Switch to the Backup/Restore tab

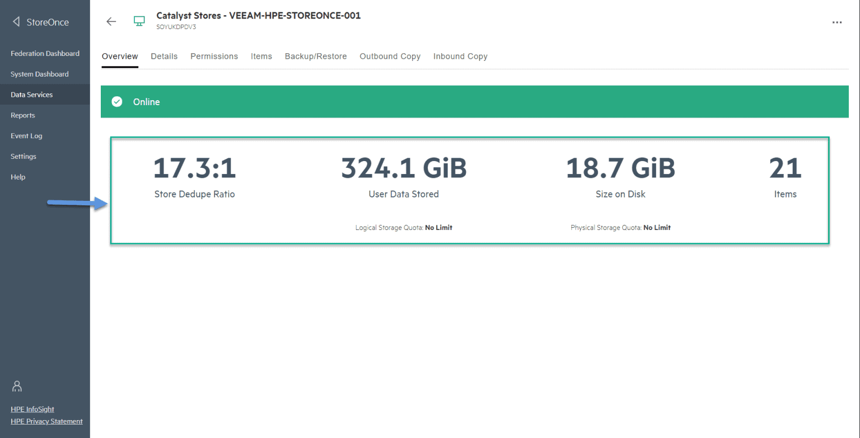tap(315, 56)
